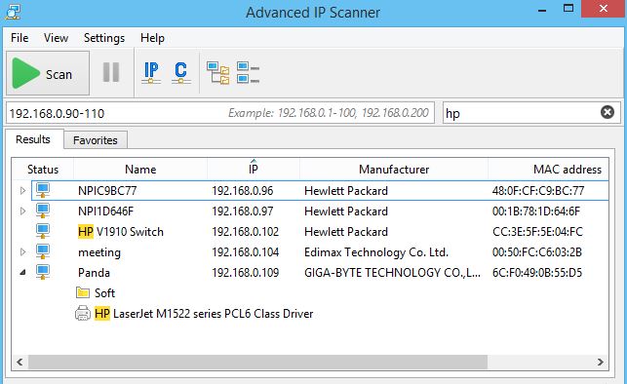The width and height of the screenshot is (627, 384).
Task: Select the Soft shared folder entry
Action: [x=104, y=293]
